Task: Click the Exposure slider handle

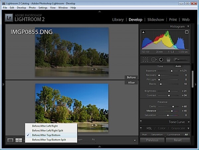Action: (x=171, y=71)
